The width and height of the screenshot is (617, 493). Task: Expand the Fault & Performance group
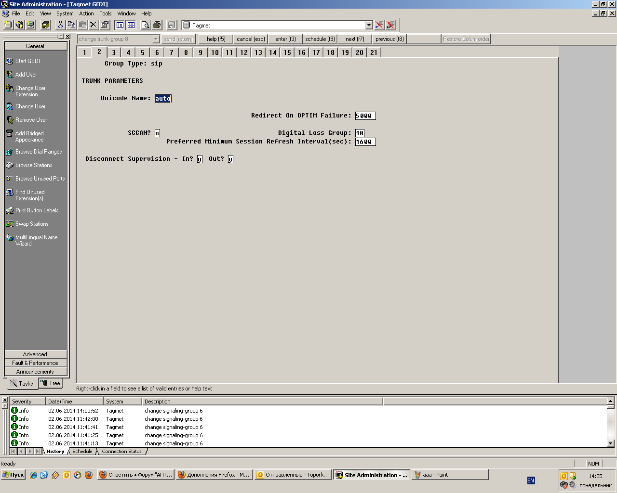(x=36, y=363)
